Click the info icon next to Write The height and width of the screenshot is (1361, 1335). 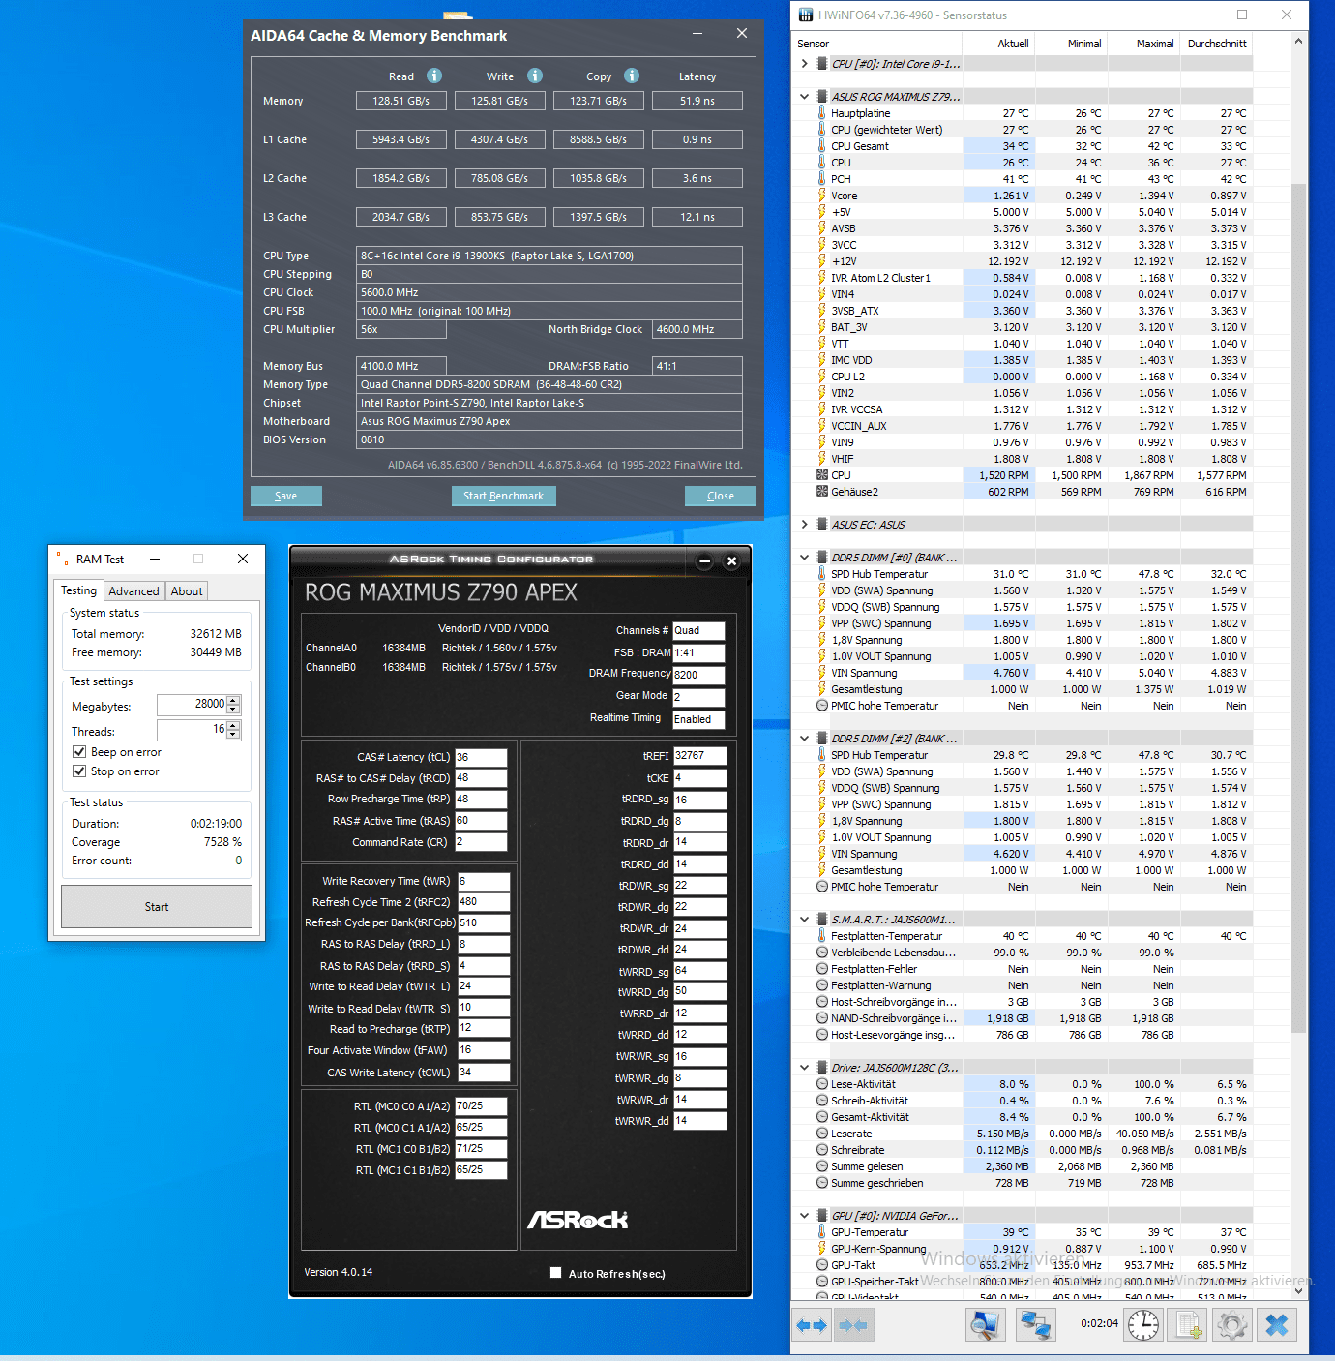click(535, 76)
